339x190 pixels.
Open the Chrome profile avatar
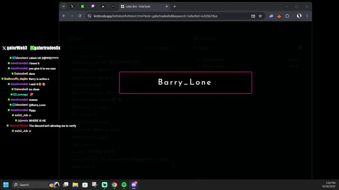299,16
